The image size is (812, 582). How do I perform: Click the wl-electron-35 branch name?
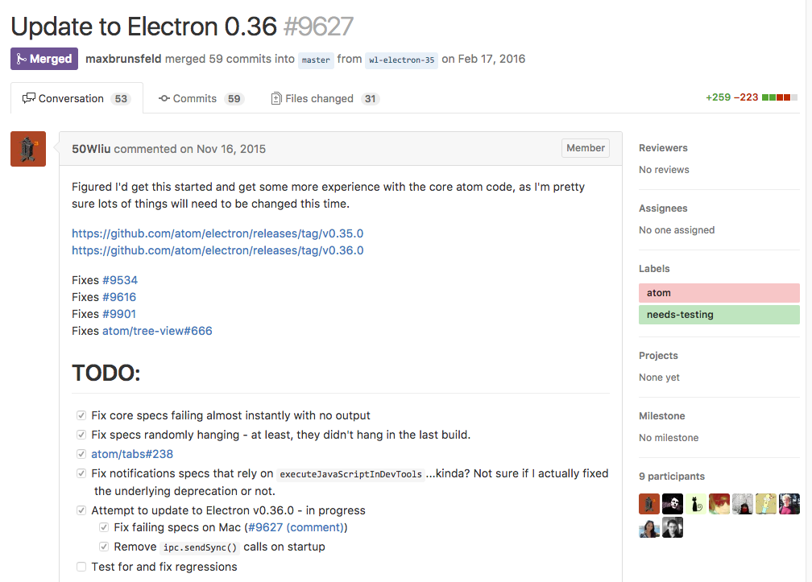[401, 60]
